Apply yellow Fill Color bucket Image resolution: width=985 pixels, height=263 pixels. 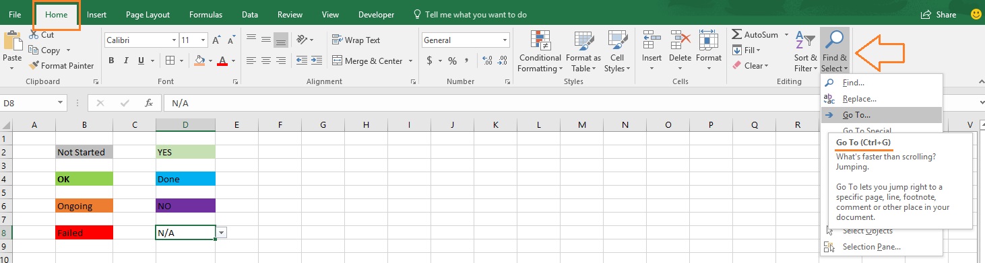(x=199, y=61)
